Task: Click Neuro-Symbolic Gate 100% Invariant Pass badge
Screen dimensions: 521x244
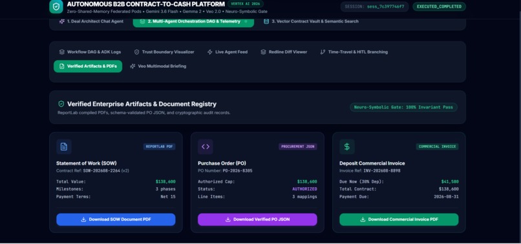Action: click(404, 107)
